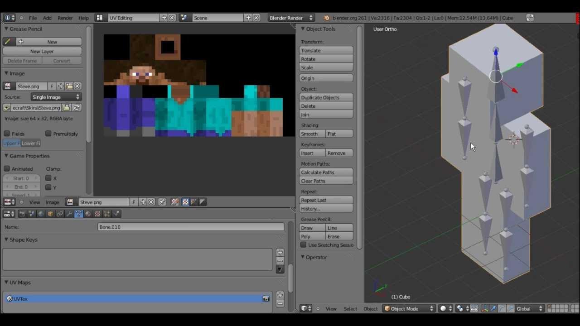Click the scene browse icon
The width and height of the screenshot is (580, 326).
pos(184,18)
